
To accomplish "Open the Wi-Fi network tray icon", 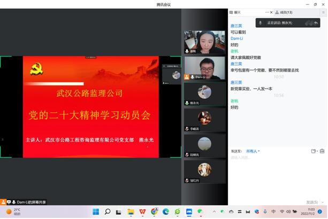I will (282, 212).
